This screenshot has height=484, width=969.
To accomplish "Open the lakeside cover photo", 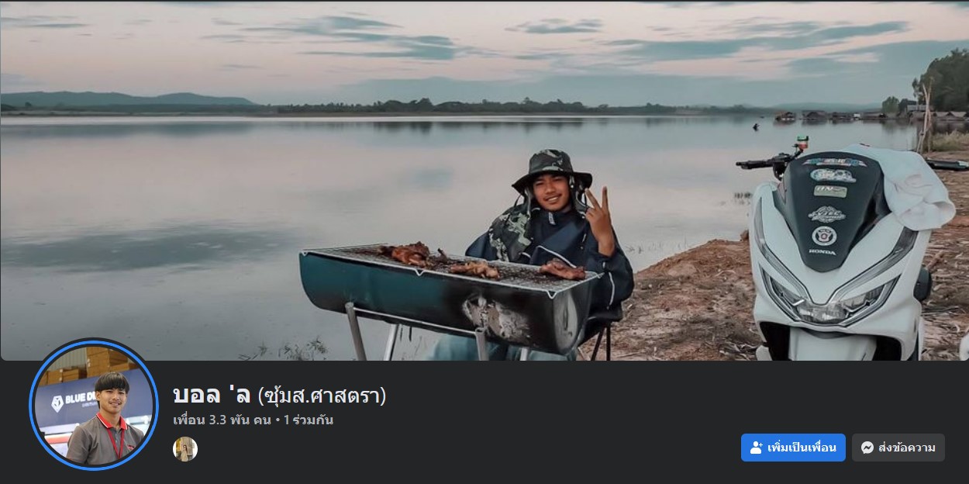I will [484, 181].
